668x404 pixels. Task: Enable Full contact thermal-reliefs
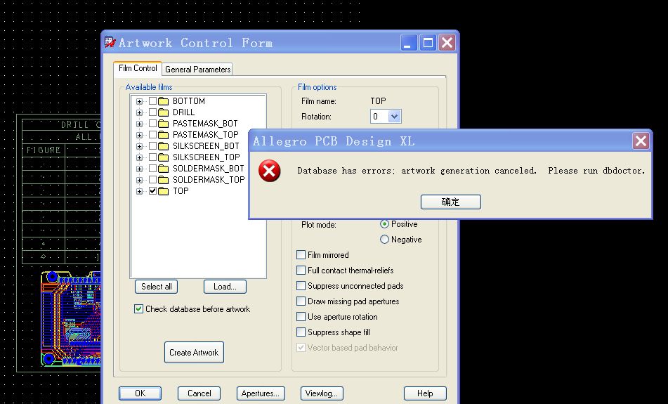pyautogui.click(x=301, y=271)
